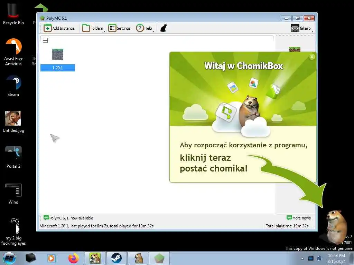Click the black cat icon in toolbar
This screenshot has height=265, width=354.
pos(163,28)
